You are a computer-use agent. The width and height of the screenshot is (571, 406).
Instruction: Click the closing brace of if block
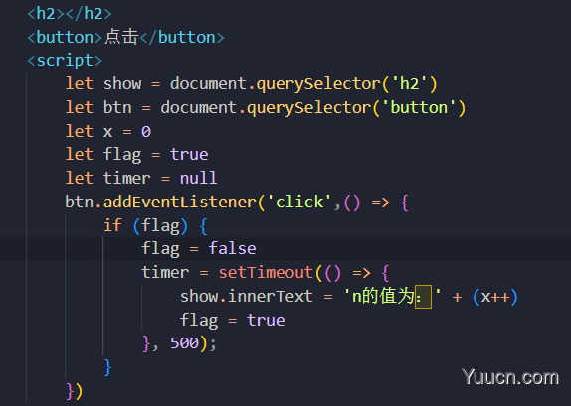point(107,367)
